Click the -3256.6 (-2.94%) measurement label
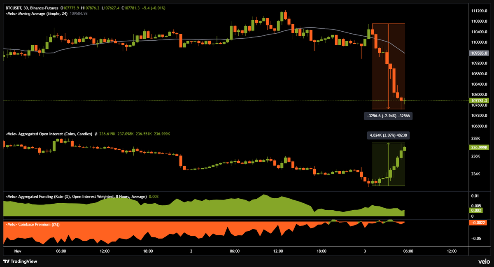 pos(388,116)
